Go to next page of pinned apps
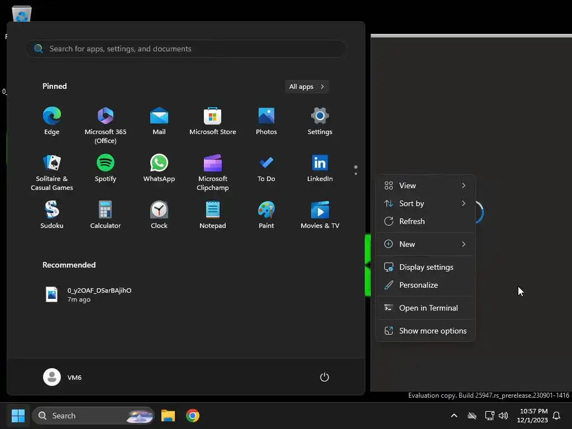This screenshot has height=429, width=572. pyautogui.click(x=356, y=174)
